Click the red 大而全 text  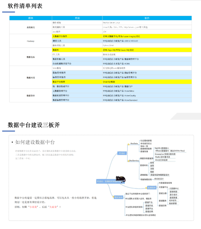(53, 207)
